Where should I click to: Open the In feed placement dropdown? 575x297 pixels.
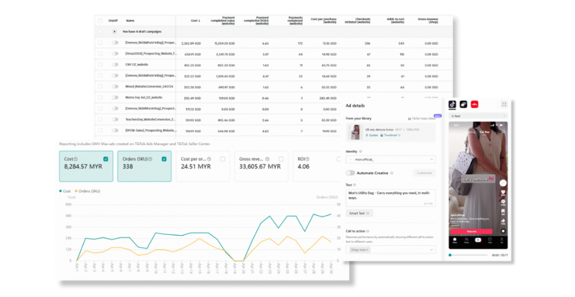[x=478, y=116]
